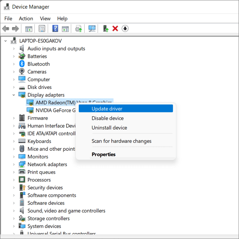Select the AMD Radeon(TM) Vega graphics device
The width and height of the screenshot is (239, 239).
(70, 102)
